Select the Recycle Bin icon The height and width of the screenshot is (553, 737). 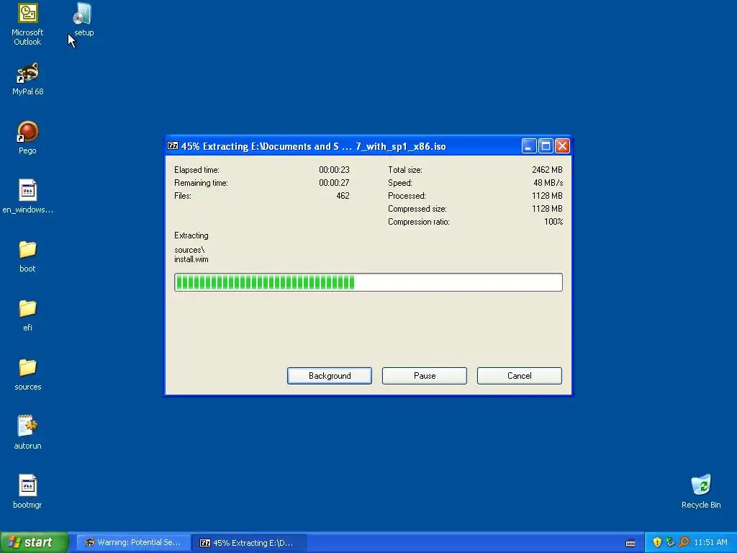(701, 492)
